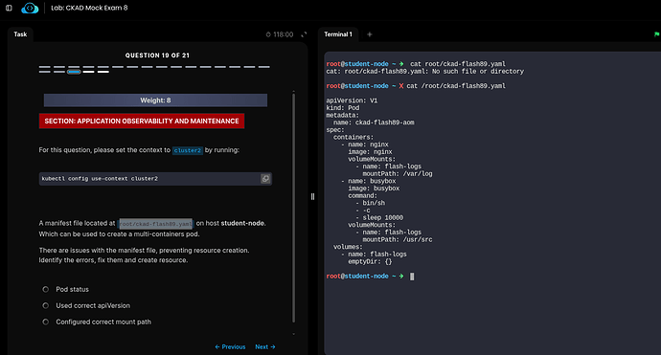Click the mountPath: /usr/src line
This screenshot has height=355, width=661.
pyautogui.click(x=398, y=239)
